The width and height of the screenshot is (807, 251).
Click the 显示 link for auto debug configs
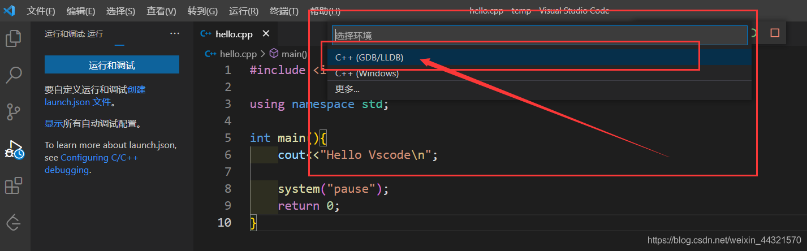point(54,124)
